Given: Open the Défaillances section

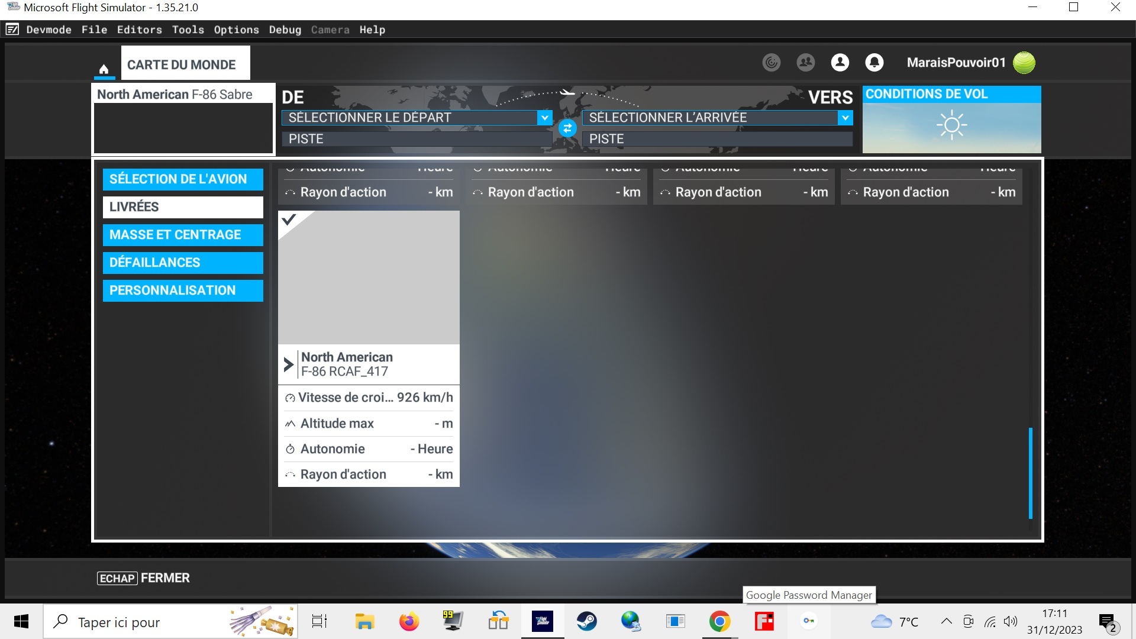Looking at the screenshot, I should click(182, 263).
